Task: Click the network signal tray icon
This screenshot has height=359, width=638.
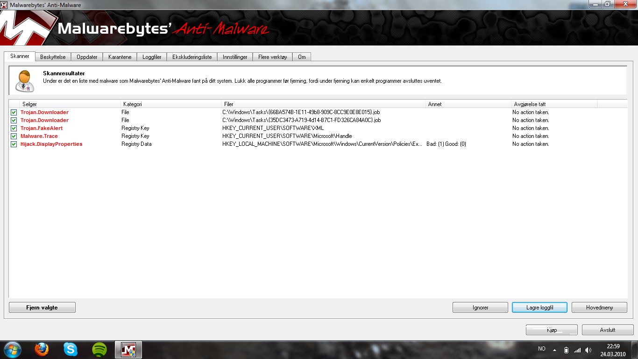Action: [x=577, y=350]
